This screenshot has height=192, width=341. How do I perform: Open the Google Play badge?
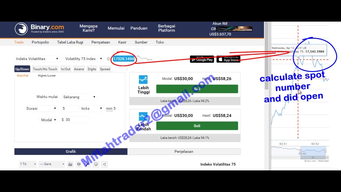pos(202,59)
